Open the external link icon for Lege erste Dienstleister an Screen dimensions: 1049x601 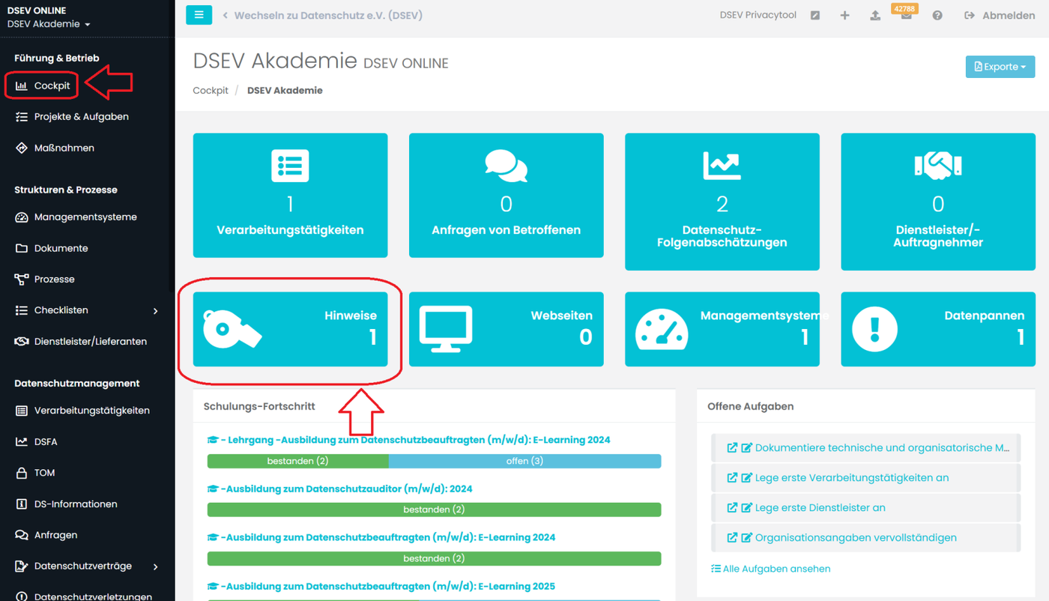[x=732, y=507]
